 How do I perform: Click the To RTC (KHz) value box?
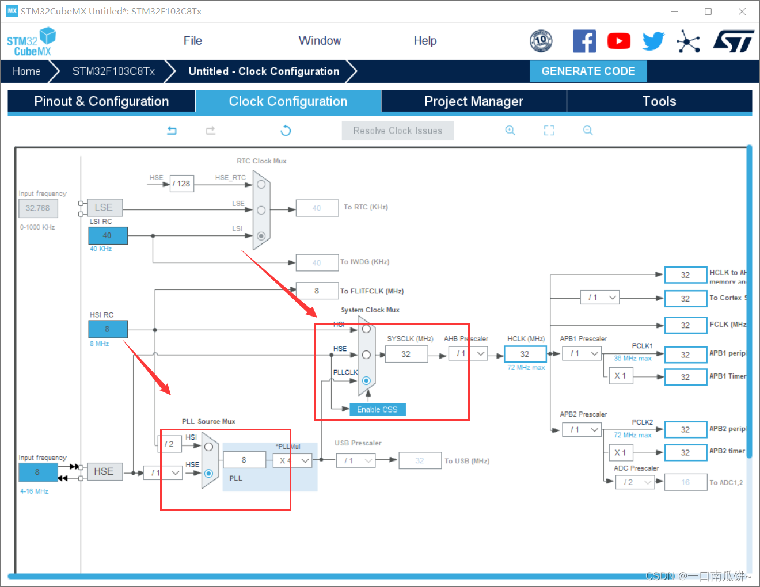click(x=317, y=208)
